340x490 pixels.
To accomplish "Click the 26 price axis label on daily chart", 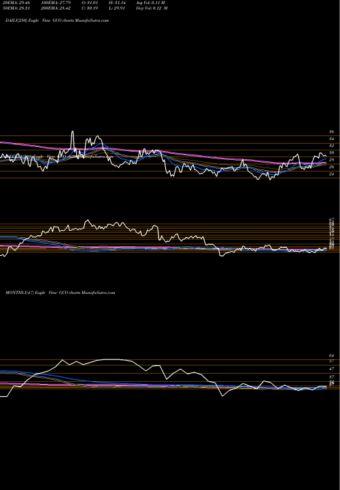I will (x=332, y=167).
